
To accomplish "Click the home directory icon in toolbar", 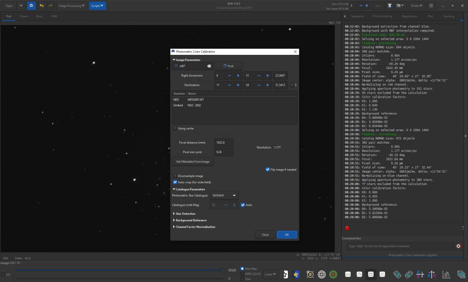I will coord(31,6).
